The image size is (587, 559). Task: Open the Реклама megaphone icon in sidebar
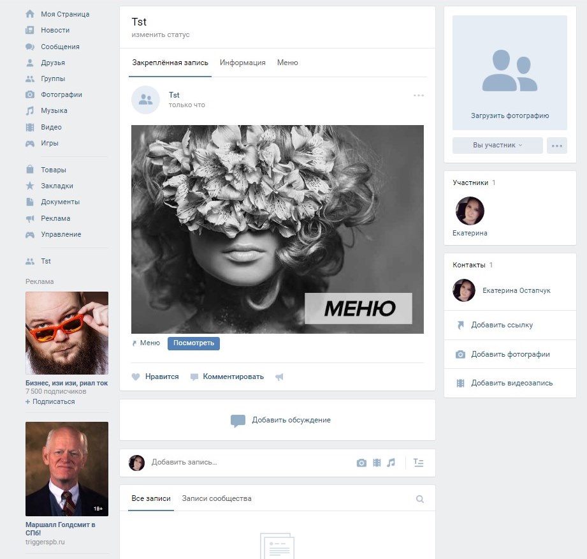point(30,218)
